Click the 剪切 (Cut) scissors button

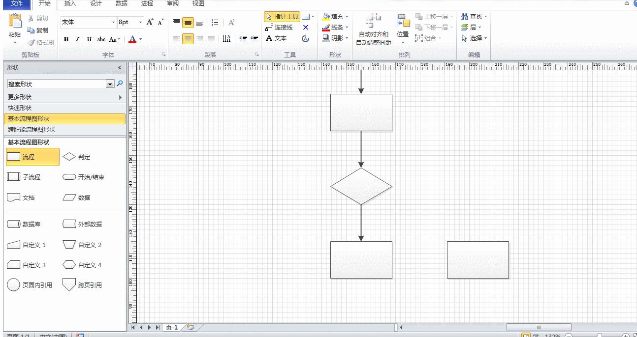click(x=37, y=18)
